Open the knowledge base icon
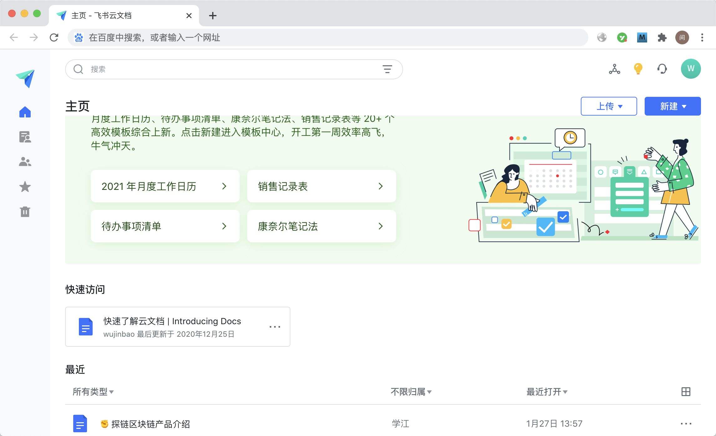716x436 pixels. (26, 137)
